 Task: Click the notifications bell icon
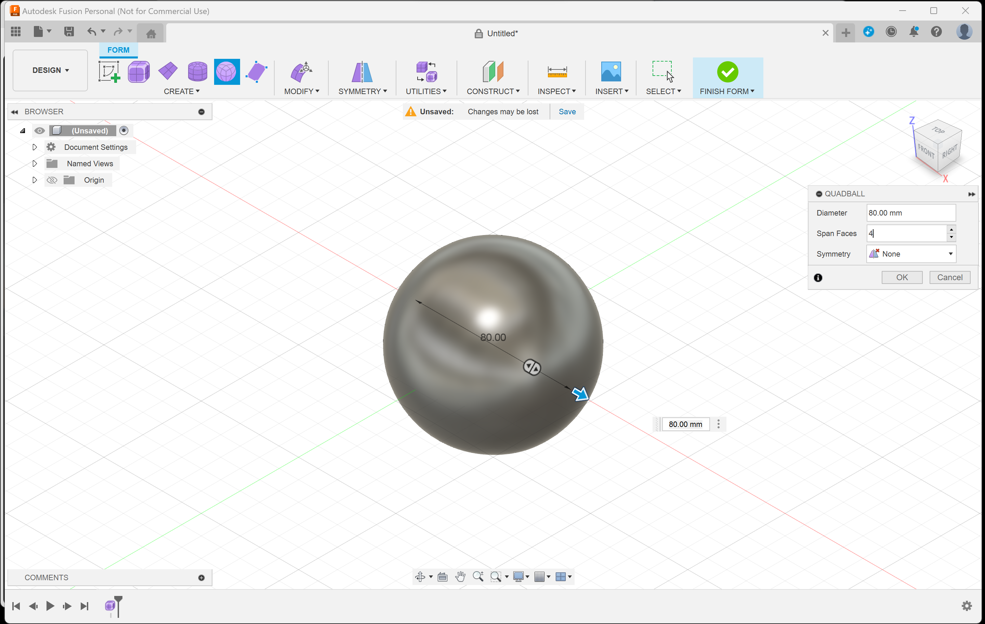tap(914, 32)
